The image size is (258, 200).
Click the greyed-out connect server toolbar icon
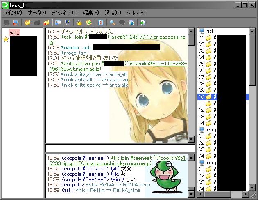(x=7, y=23)
